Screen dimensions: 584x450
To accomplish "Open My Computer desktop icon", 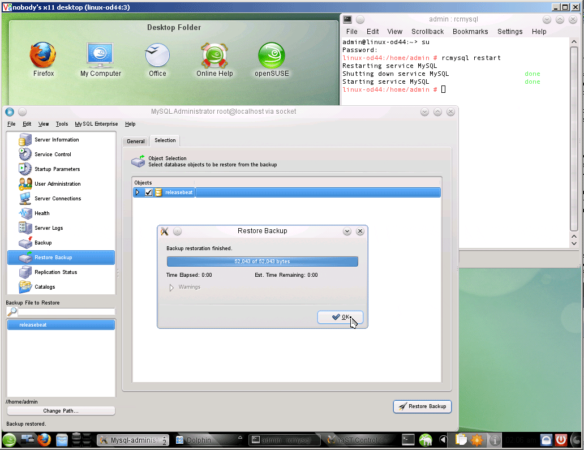I will click(x=101, y=59).
